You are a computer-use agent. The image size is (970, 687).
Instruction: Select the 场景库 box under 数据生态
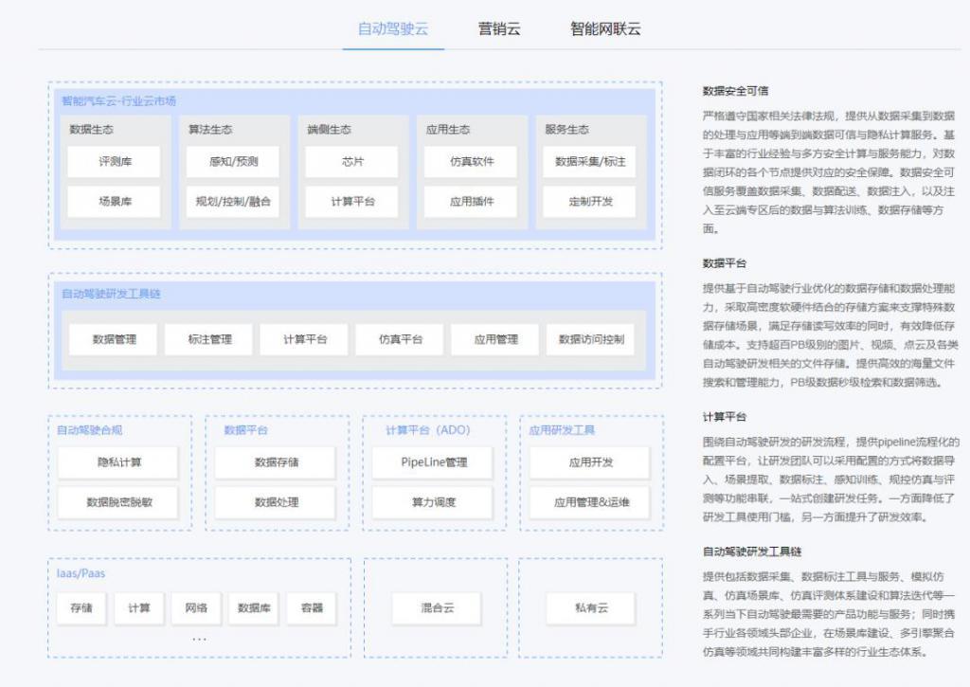(115, 201)
